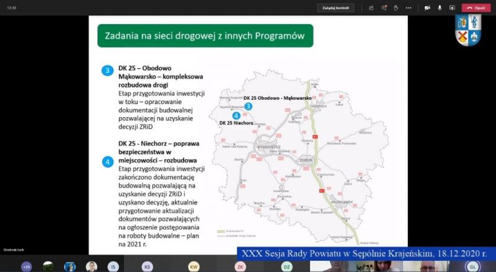Toggle the camera on or off
This screenshot has width=496, height=272.
[427, 8]
